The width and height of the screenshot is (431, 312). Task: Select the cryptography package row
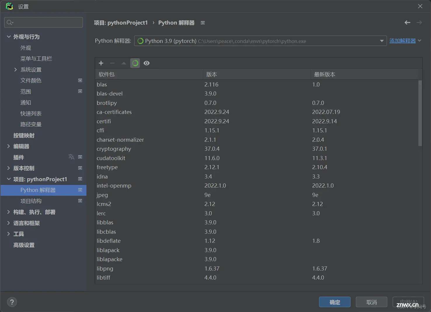[x=257, y=149]
